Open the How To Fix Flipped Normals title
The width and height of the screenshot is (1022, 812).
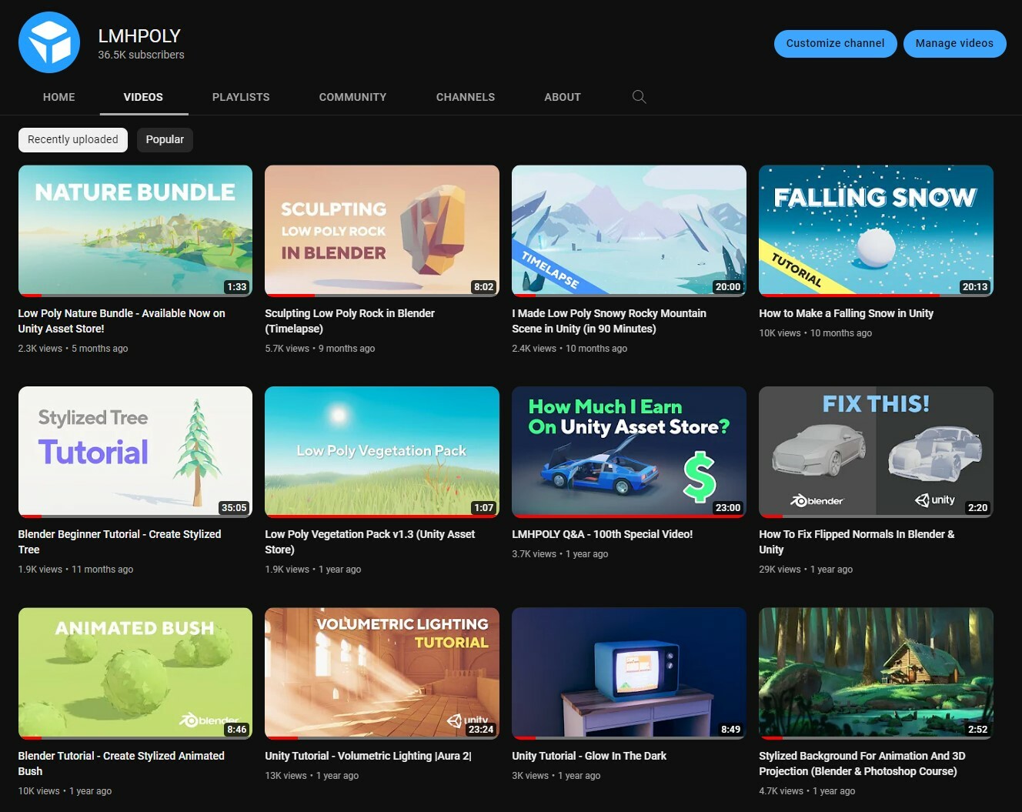tap(856, 541)
